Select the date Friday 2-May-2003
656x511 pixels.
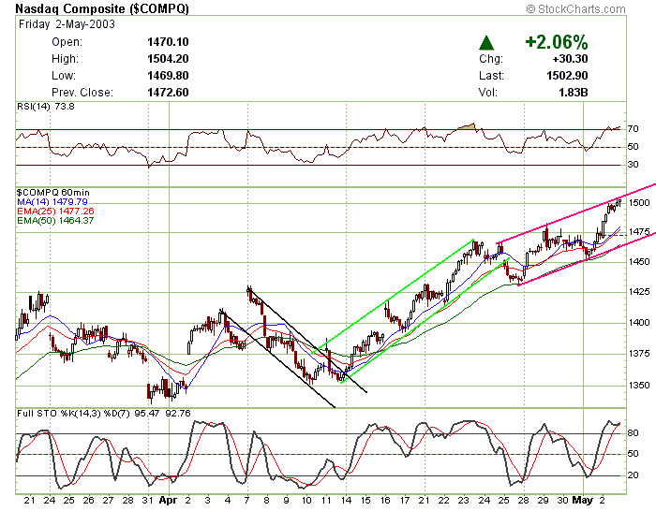67,24
